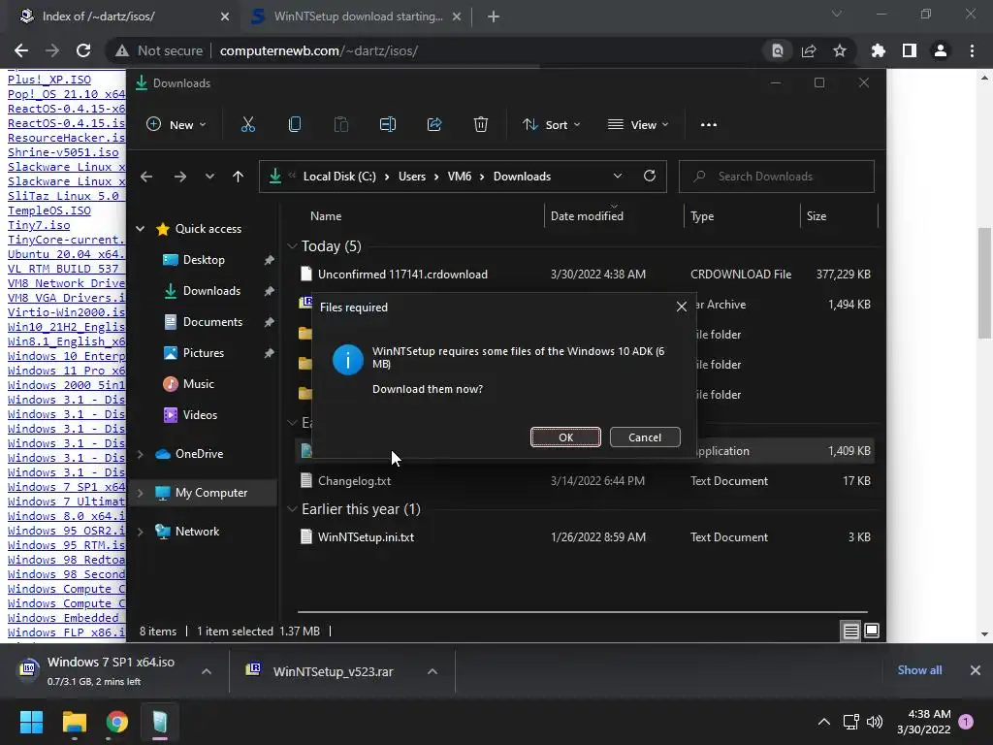This screenshot has height=745, width=993.
Task: Select the Changelog.txt file
Action: pyautogui.click(x=585, y=481)
